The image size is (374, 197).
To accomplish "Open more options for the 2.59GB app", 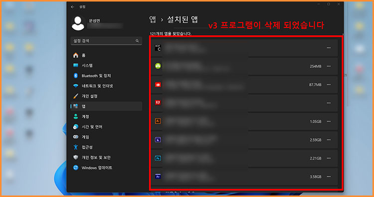I will [329, 140].
